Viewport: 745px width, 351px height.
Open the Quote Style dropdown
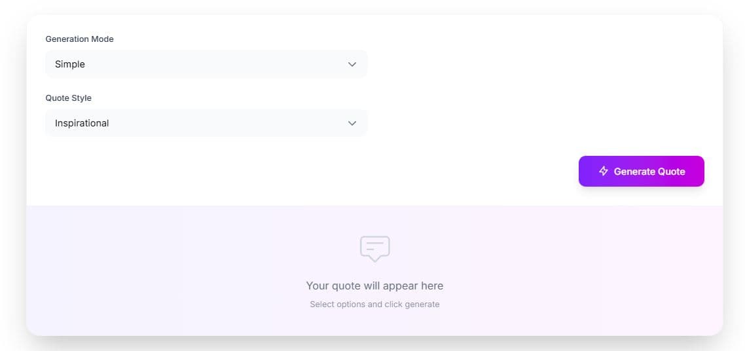pyautogui.click(x=206, y=123)
